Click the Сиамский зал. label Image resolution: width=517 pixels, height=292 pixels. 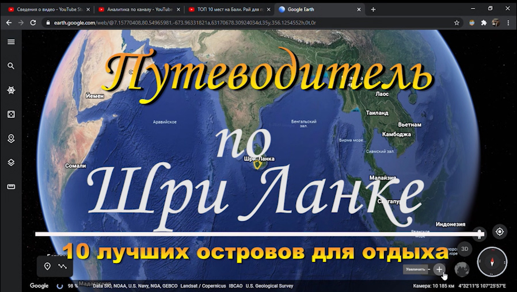tap(380, 151)
